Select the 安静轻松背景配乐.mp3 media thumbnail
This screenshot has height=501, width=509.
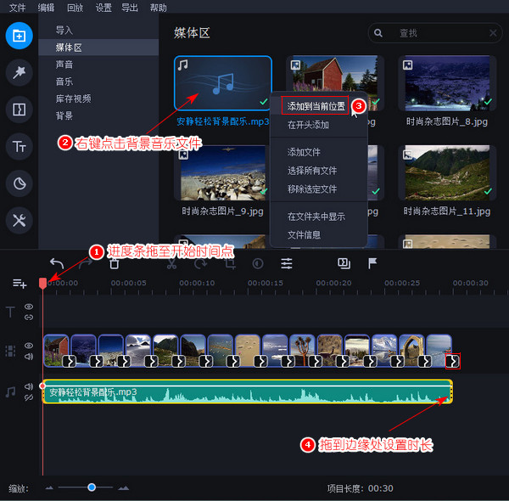(222, 83)
